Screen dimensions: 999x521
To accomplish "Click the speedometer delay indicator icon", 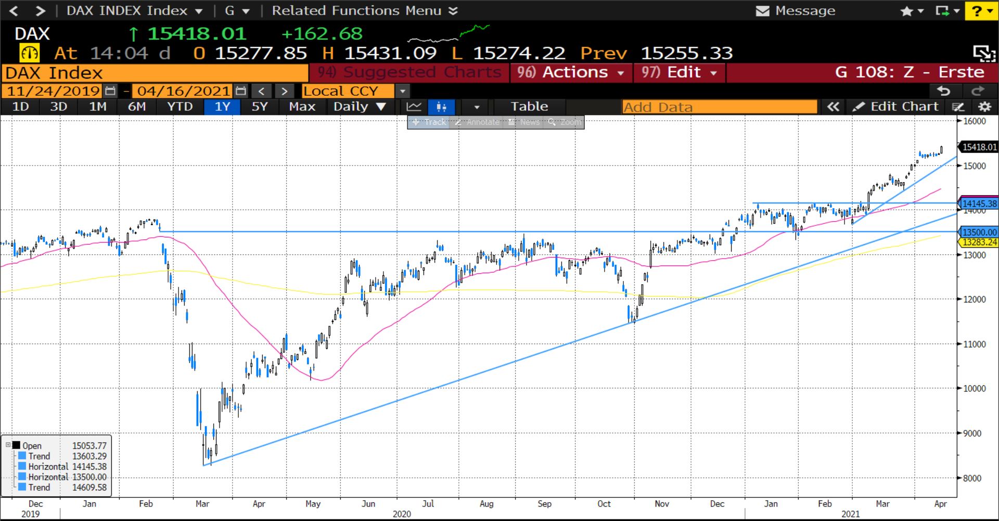I will [29, 53].
